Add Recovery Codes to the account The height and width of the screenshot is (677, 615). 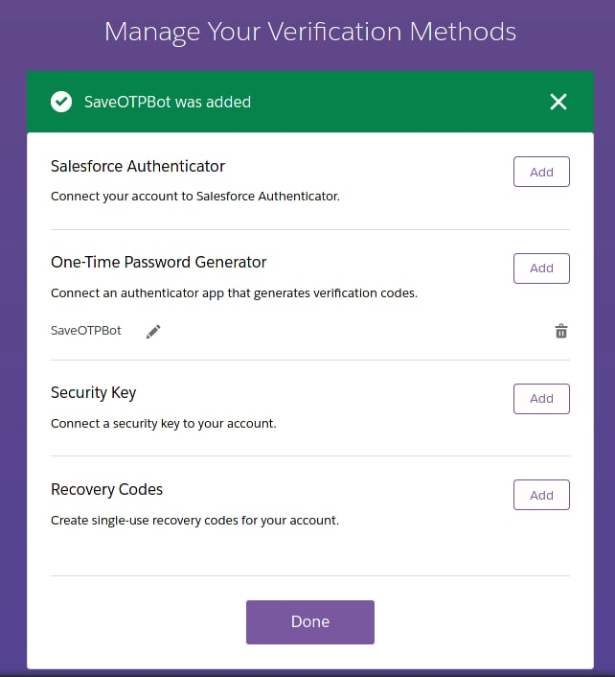[541, 495]
